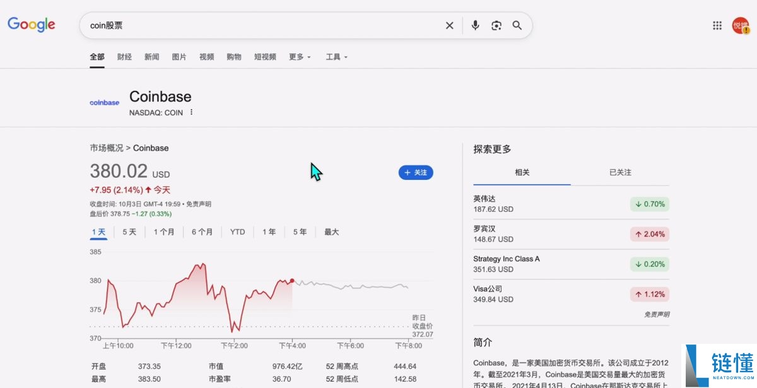Clear the search box with the X icon

[x=449, y=25]
